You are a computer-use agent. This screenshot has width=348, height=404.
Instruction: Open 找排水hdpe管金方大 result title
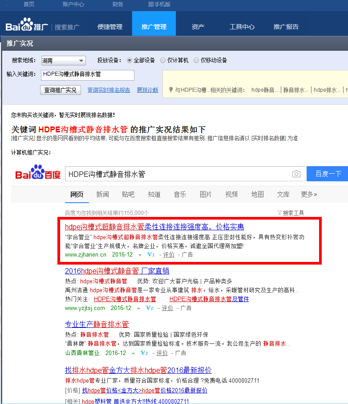tap(138, 370)
